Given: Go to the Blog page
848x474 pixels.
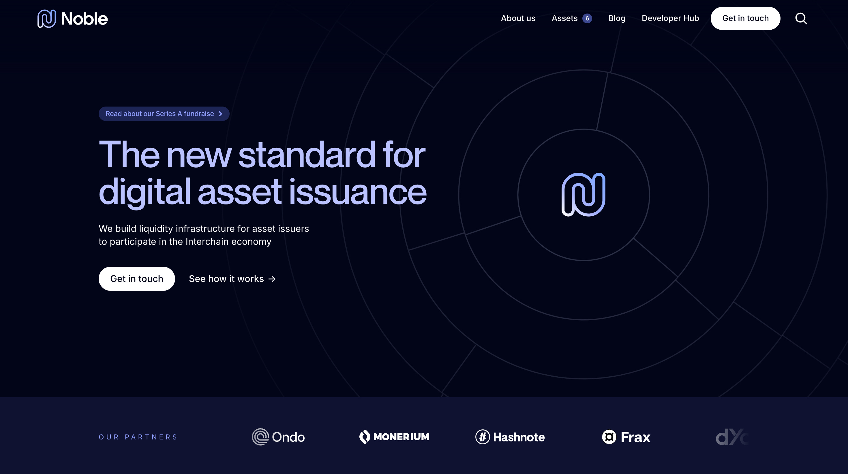Looking at the screenshot, I should (x=617, y=18).
